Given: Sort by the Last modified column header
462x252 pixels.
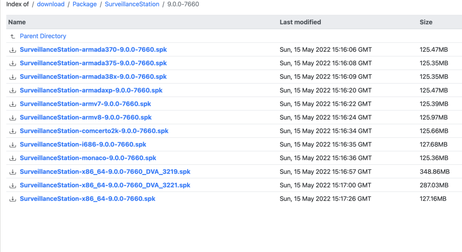Looking at the screenshot, I should click(300, 22).
